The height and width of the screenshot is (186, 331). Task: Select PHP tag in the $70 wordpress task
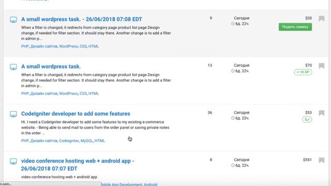tap(25, 94)
